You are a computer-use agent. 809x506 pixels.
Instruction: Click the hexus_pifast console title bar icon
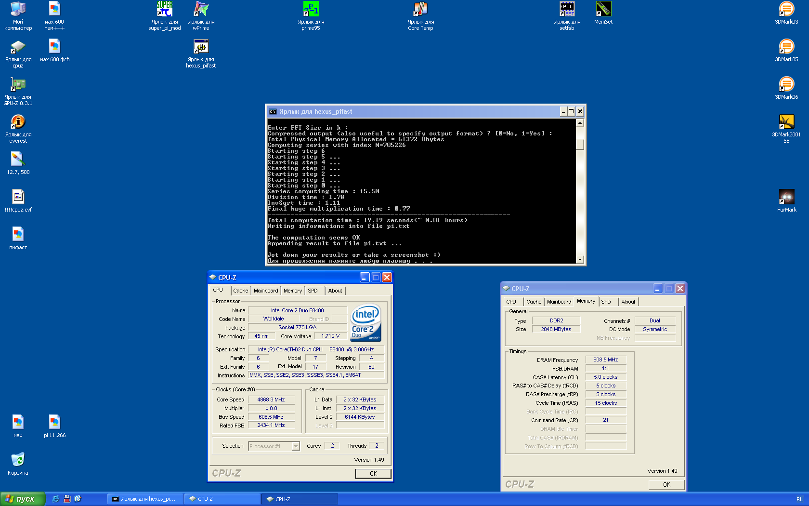(x=273, y=111)
